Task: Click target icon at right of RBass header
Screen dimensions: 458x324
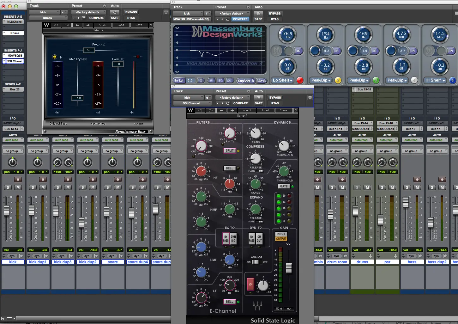Action: (x=166, y=12)
